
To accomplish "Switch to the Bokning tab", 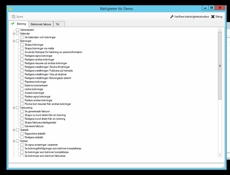I will [x=19, y=24].
